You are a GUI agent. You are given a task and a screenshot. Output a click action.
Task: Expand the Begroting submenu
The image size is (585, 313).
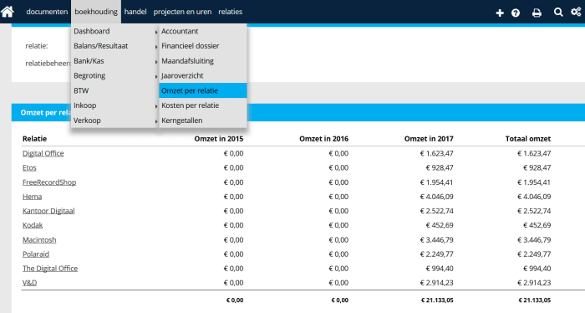point(115,75)
